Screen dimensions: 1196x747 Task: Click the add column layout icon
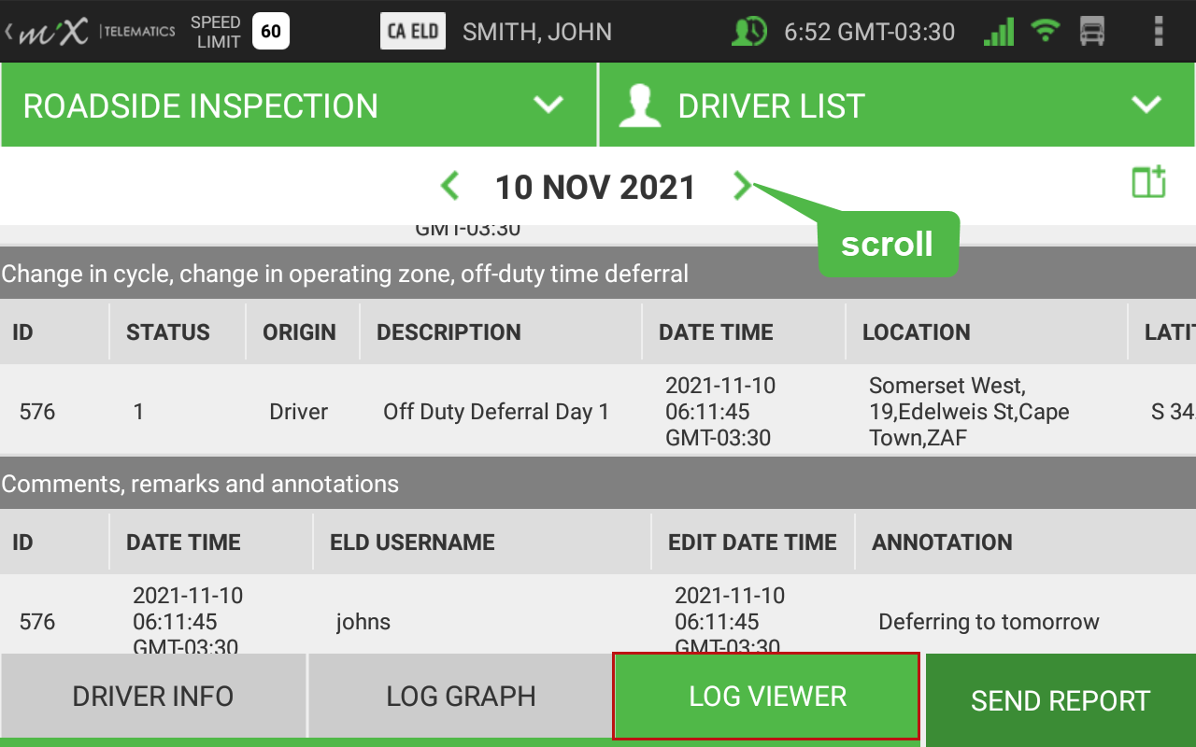tap(1148, 182)
